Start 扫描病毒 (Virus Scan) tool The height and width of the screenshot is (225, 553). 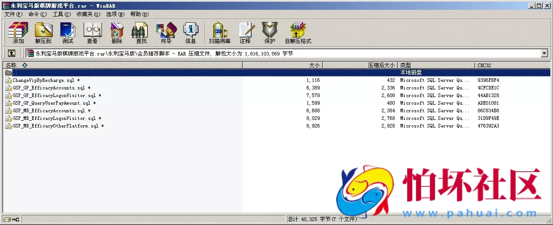220,33
